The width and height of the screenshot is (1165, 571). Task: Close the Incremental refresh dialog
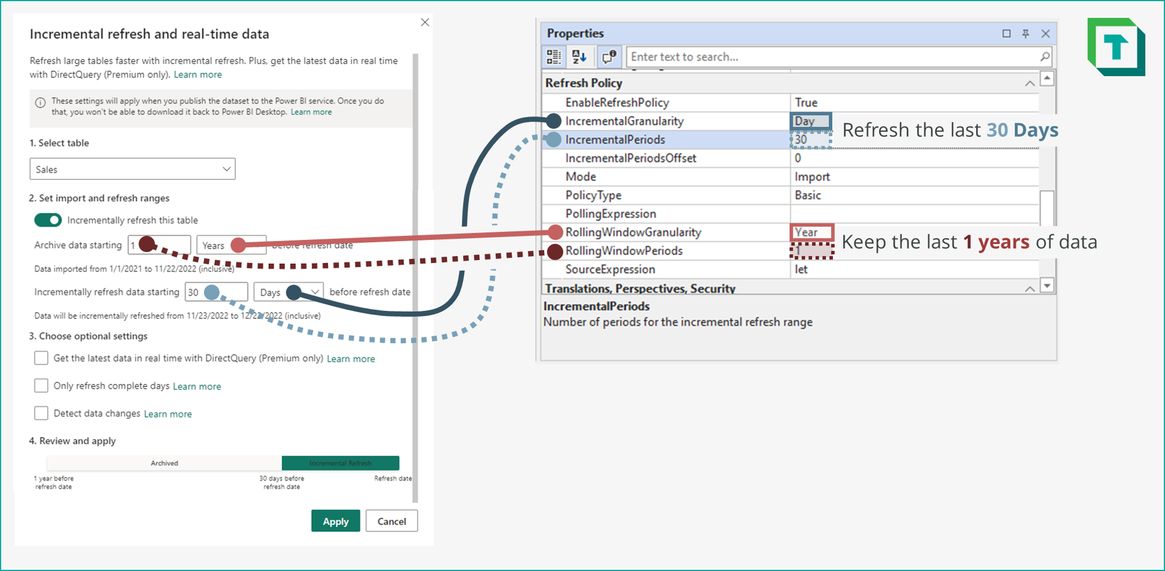tap(425, 22)
